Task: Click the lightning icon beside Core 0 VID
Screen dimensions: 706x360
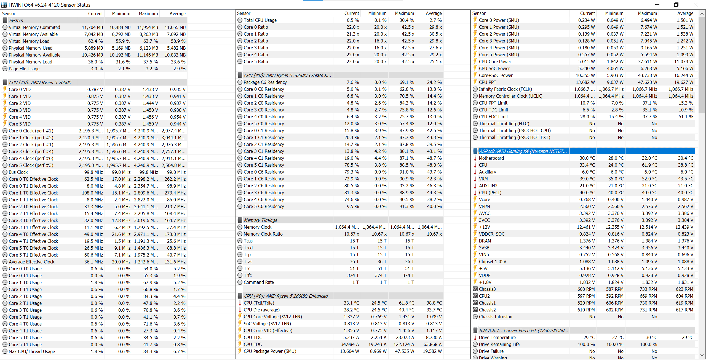Action: click(x=5, y=89)
